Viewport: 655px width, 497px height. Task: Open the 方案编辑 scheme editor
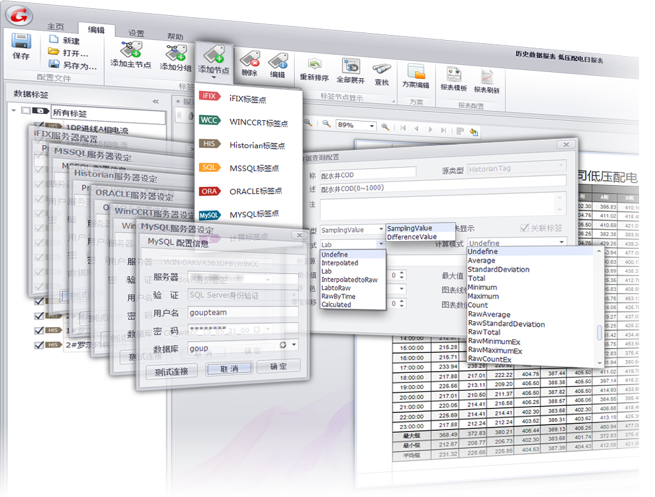pos(416,76)
